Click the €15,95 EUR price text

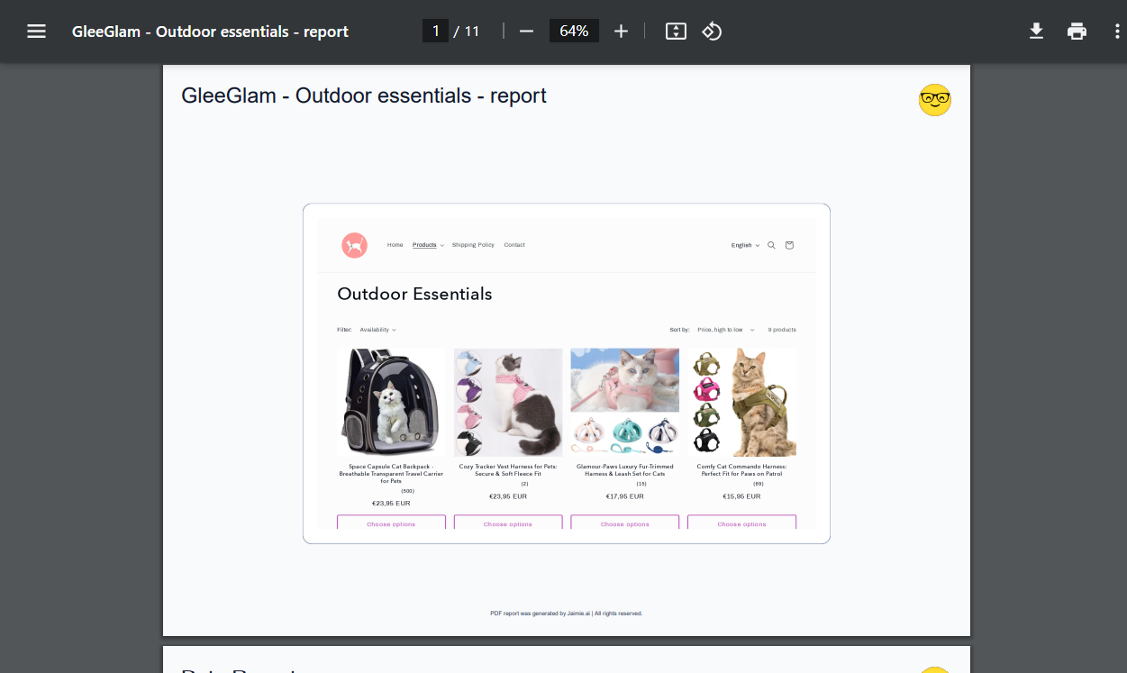coord(742,496)
